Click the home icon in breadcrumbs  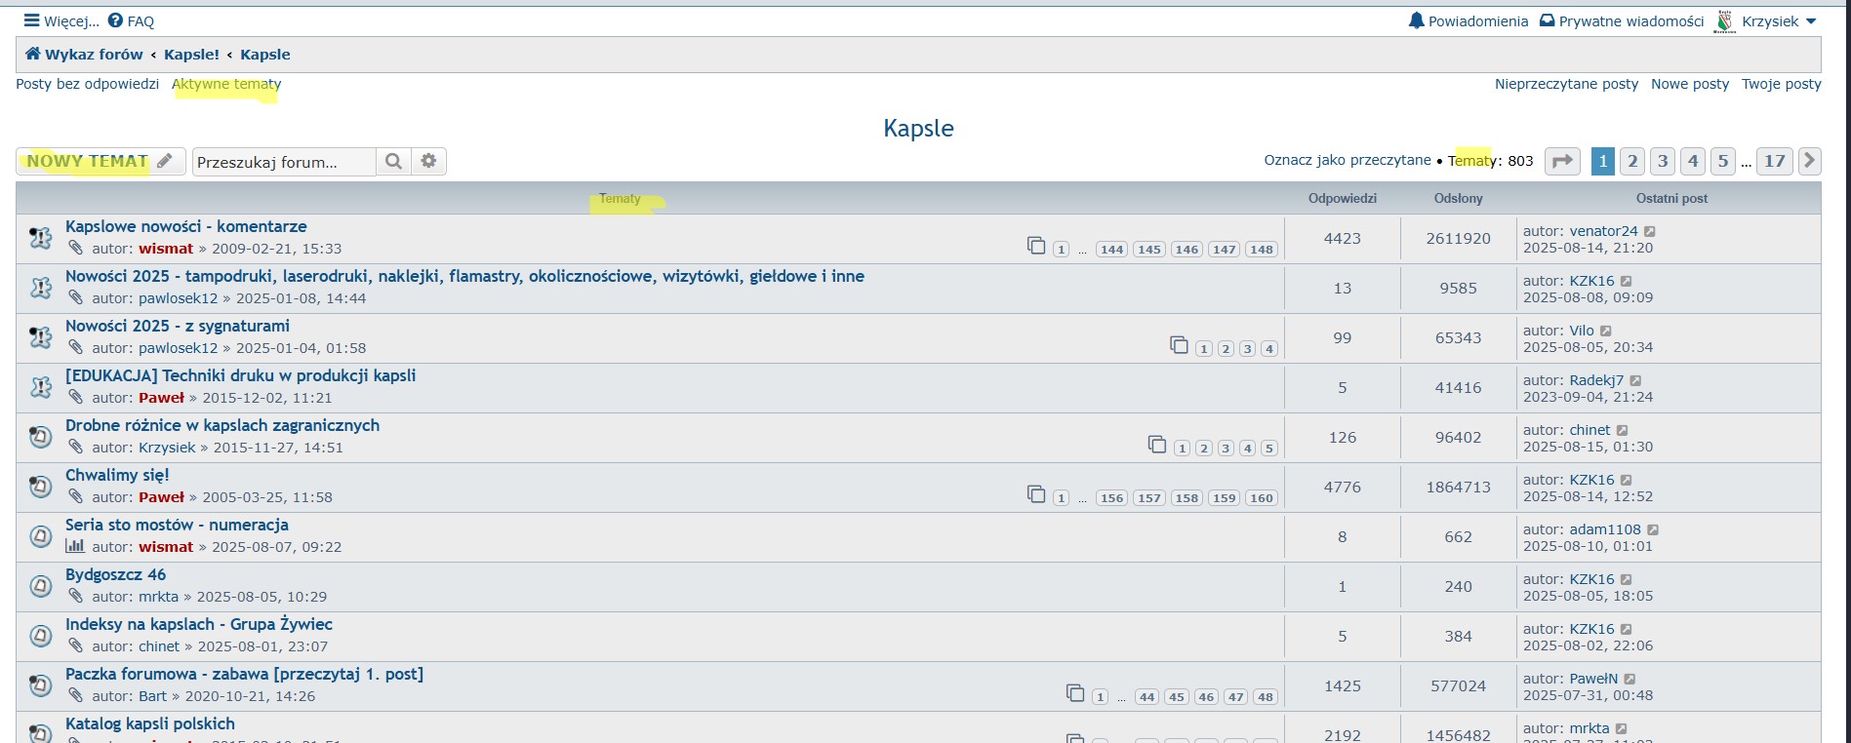tap(33, 55)
